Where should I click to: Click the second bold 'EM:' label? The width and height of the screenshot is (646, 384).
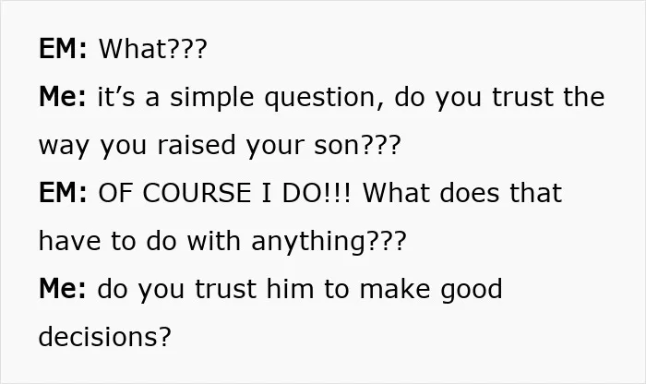[63, 193]
